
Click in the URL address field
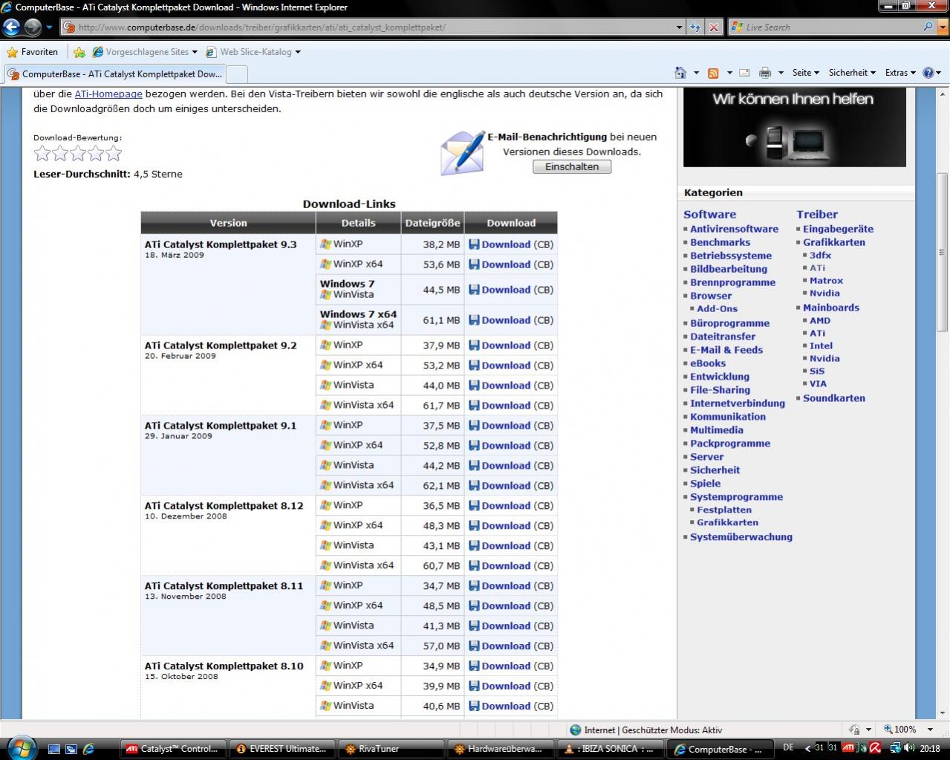[368, 27]
